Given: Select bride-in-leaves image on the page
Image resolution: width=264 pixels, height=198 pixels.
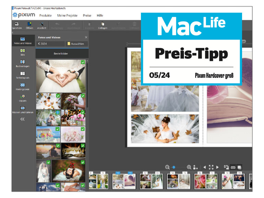Looking at the screenshot, I should 165,129.
